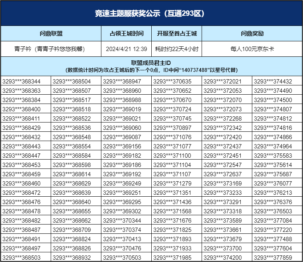Select the 占领王城时间 header cell

(x=127, y=34)
